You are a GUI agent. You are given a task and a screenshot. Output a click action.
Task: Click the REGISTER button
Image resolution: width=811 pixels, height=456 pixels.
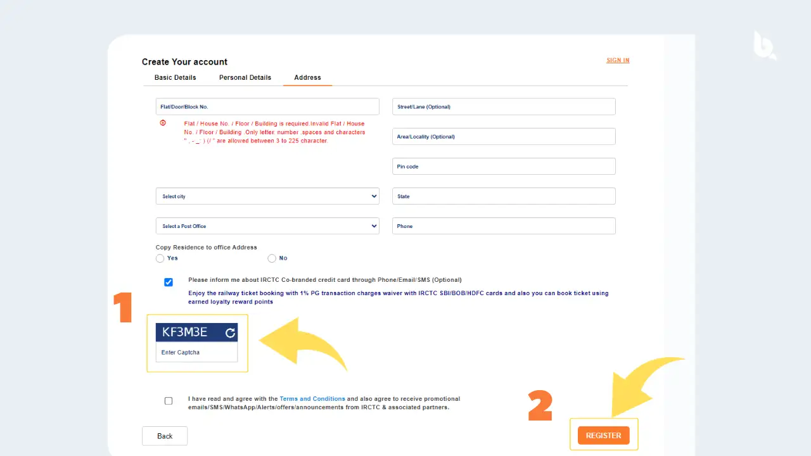(x=604, y=436)
